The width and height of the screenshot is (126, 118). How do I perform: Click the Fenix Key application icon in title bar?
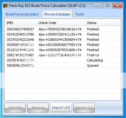pos(6,6)
